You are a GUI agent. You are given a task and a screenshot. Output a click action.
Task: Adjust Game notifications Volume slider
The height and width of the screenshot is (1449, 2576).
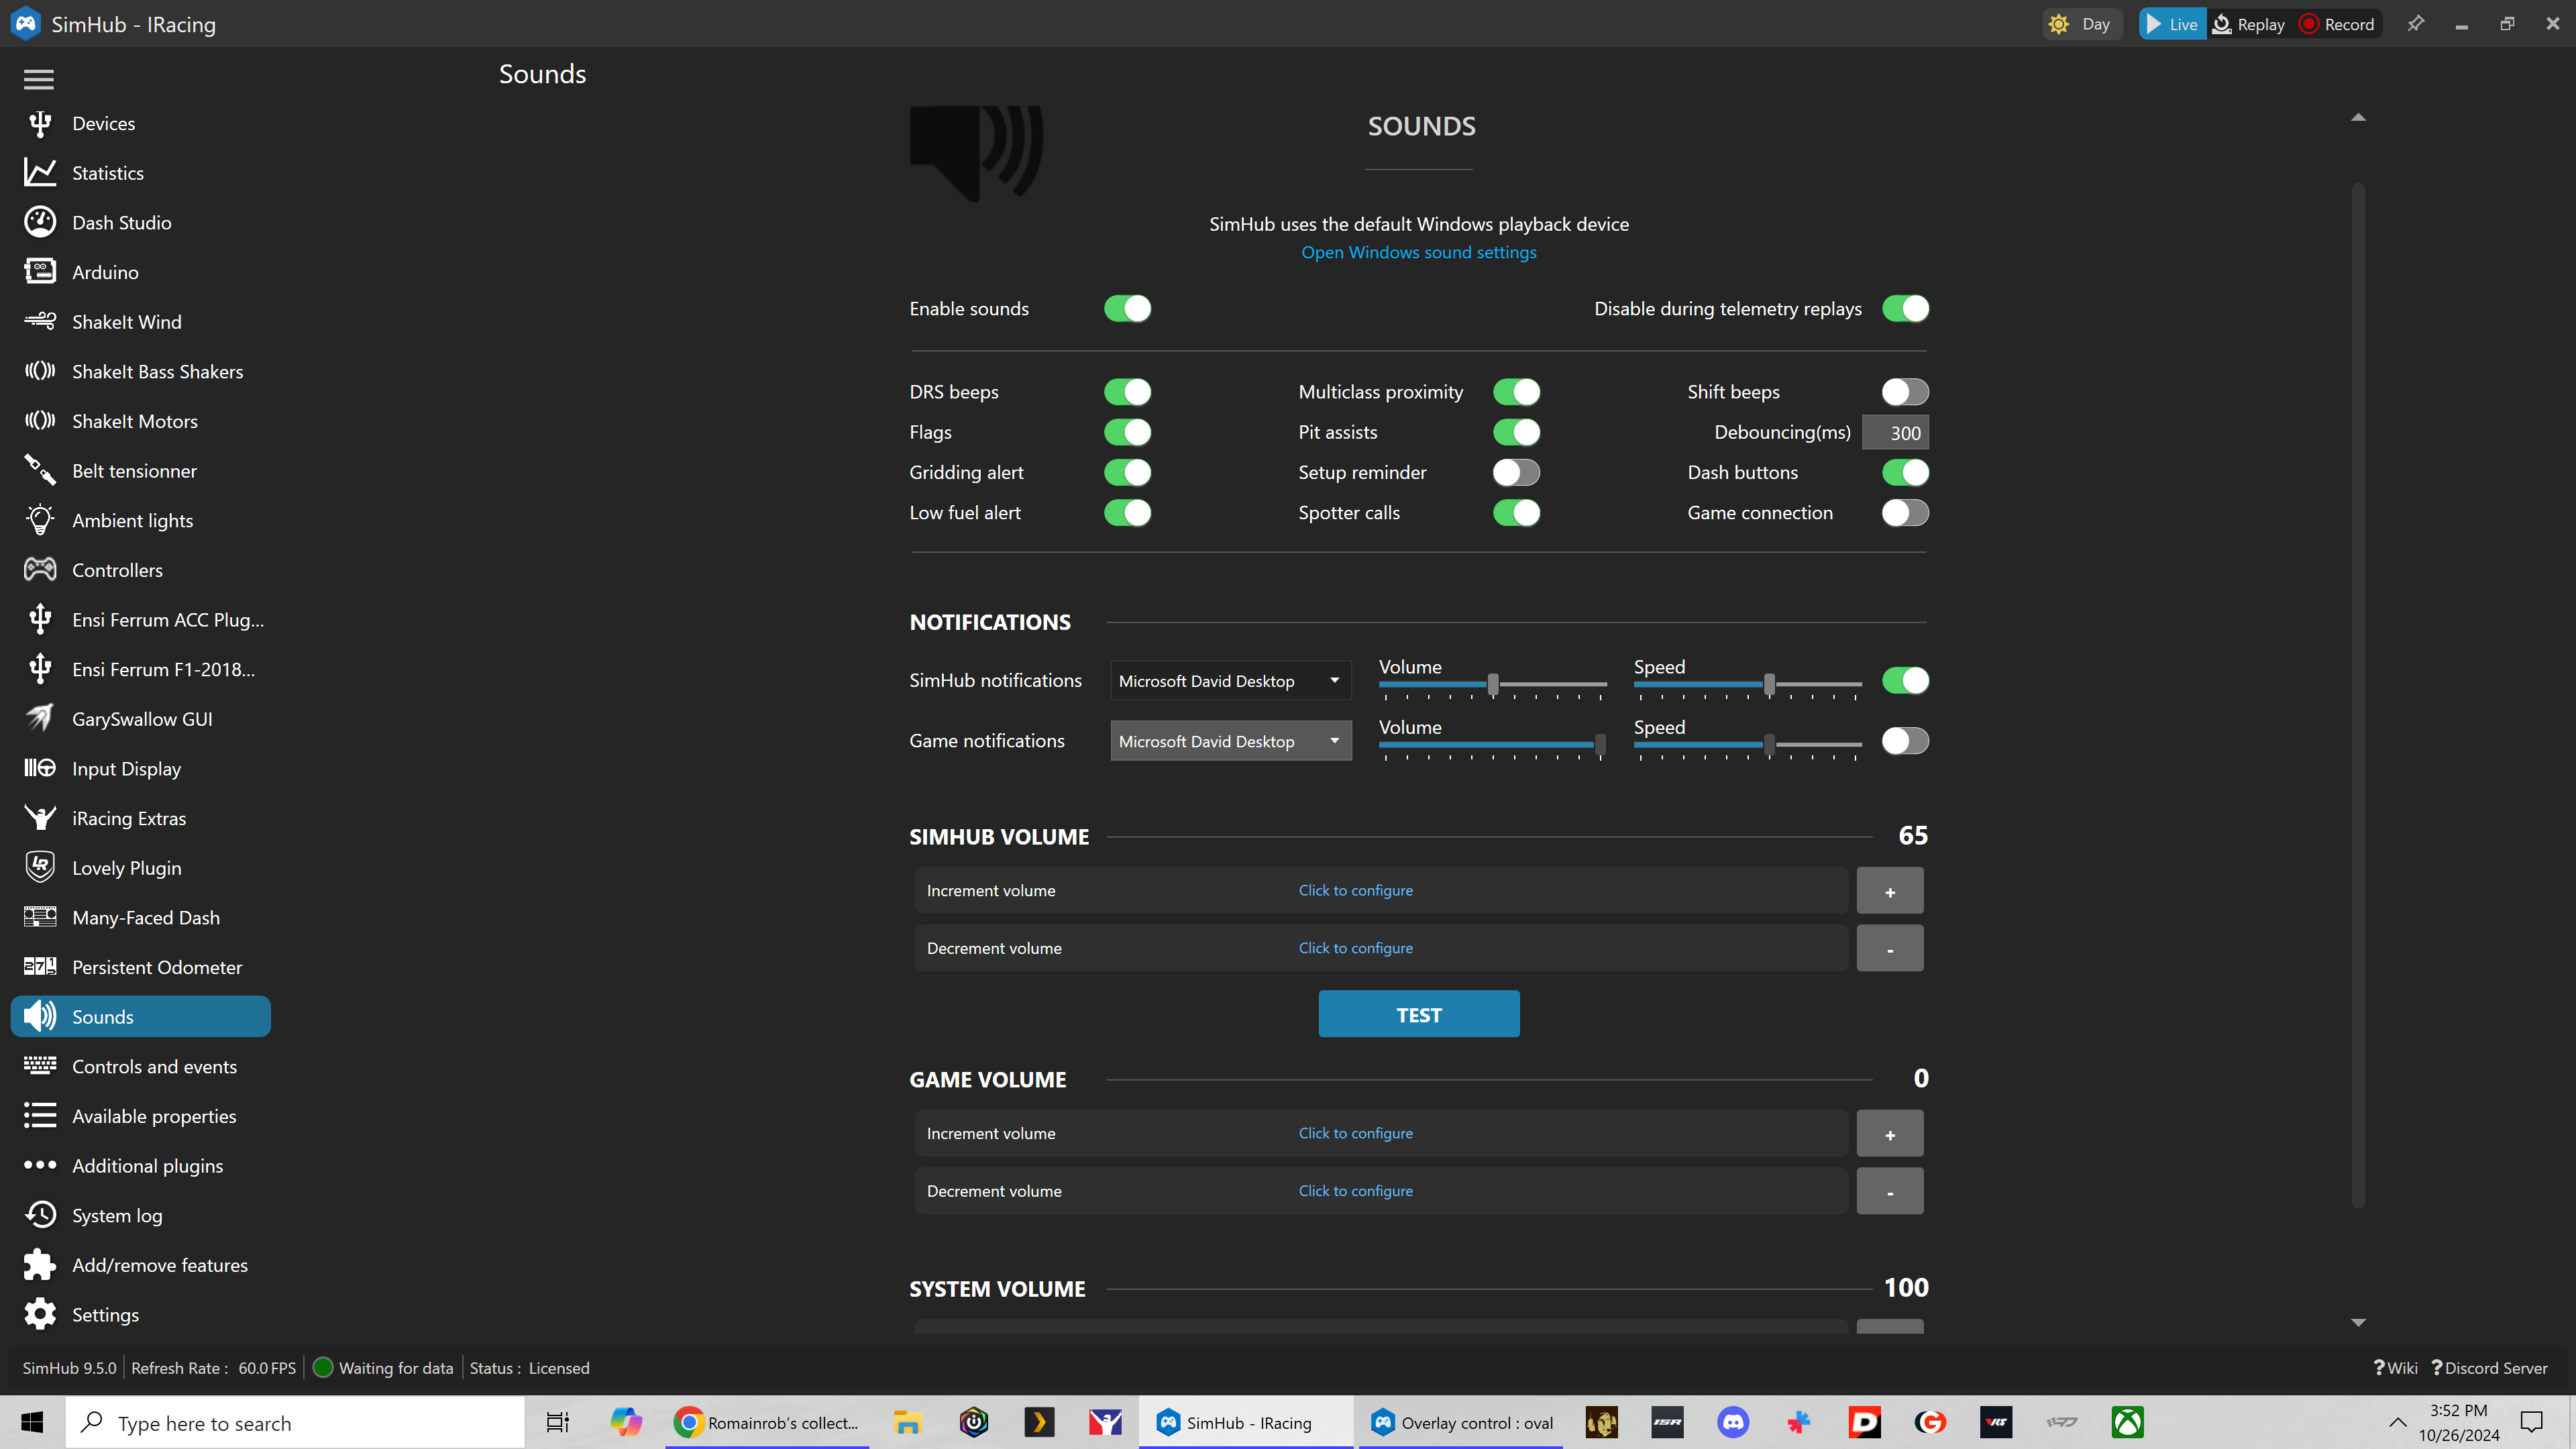1492,745
